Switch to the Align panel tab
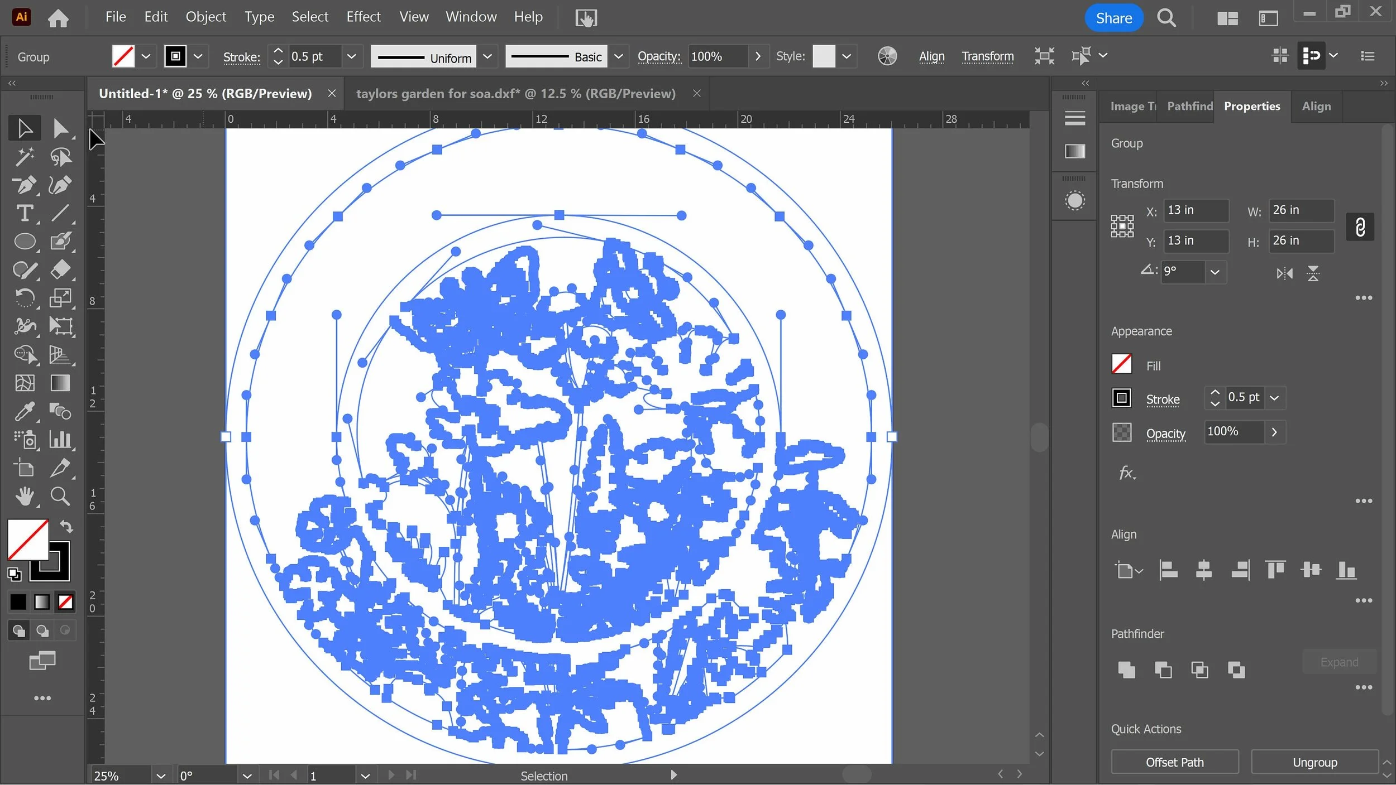Image resolution: width=1396 pixels, height=785 pixels. pyautogui.click(x=1316, y=106)
